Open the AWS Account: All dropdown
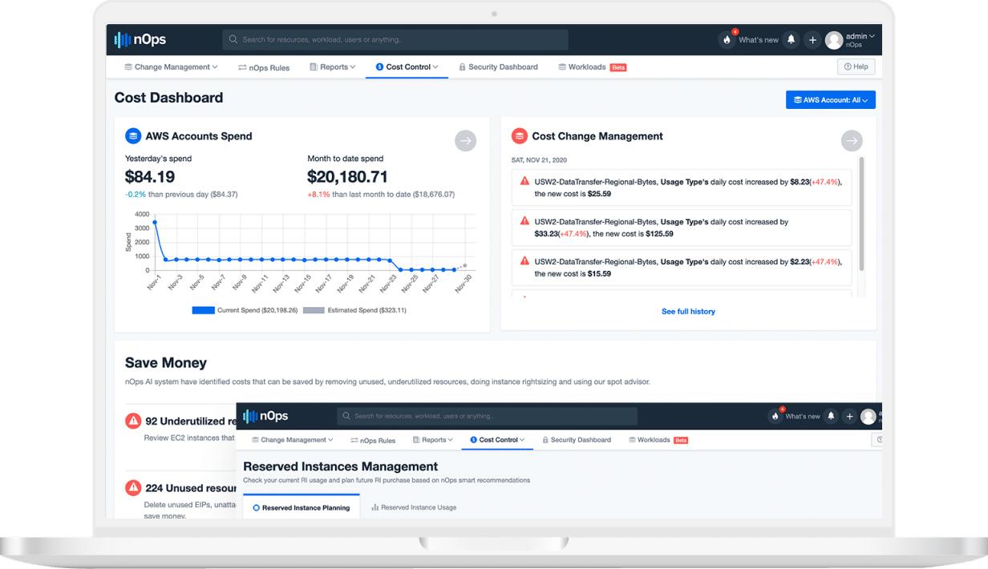988x569 pixels. (x=831, y=100)
